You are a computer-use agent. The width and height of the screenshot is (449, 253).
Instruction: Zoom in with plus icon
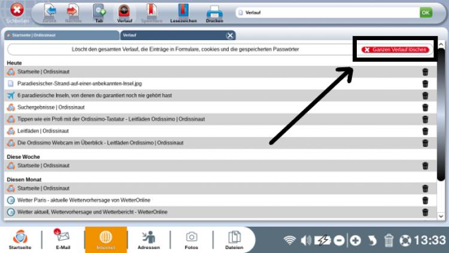[356, 240]
